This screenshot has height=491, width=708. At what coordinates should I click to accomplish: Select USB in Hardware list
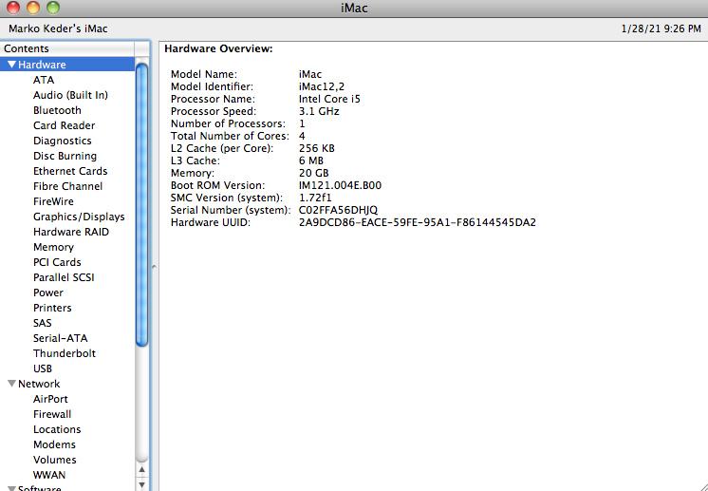[x=43, y=368]
